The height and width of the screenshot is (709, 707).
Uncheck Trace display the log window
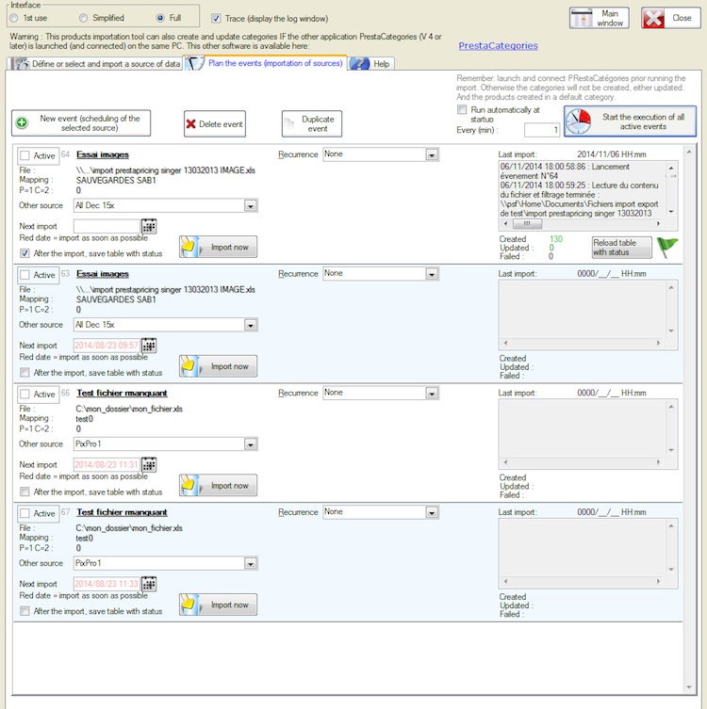[217, 18]
